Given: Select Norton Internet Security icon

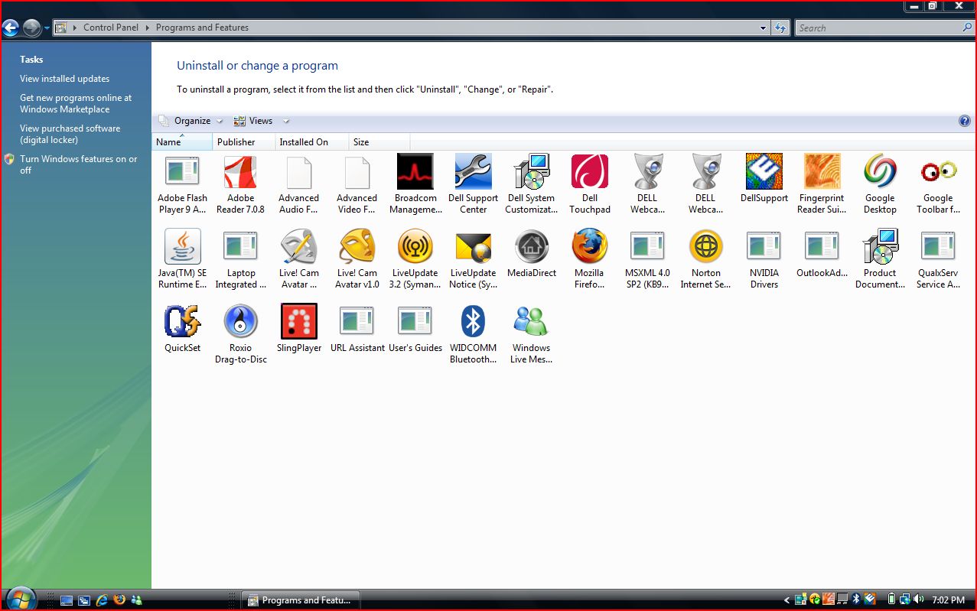Looking at the screenshot, I should (705, 246).
